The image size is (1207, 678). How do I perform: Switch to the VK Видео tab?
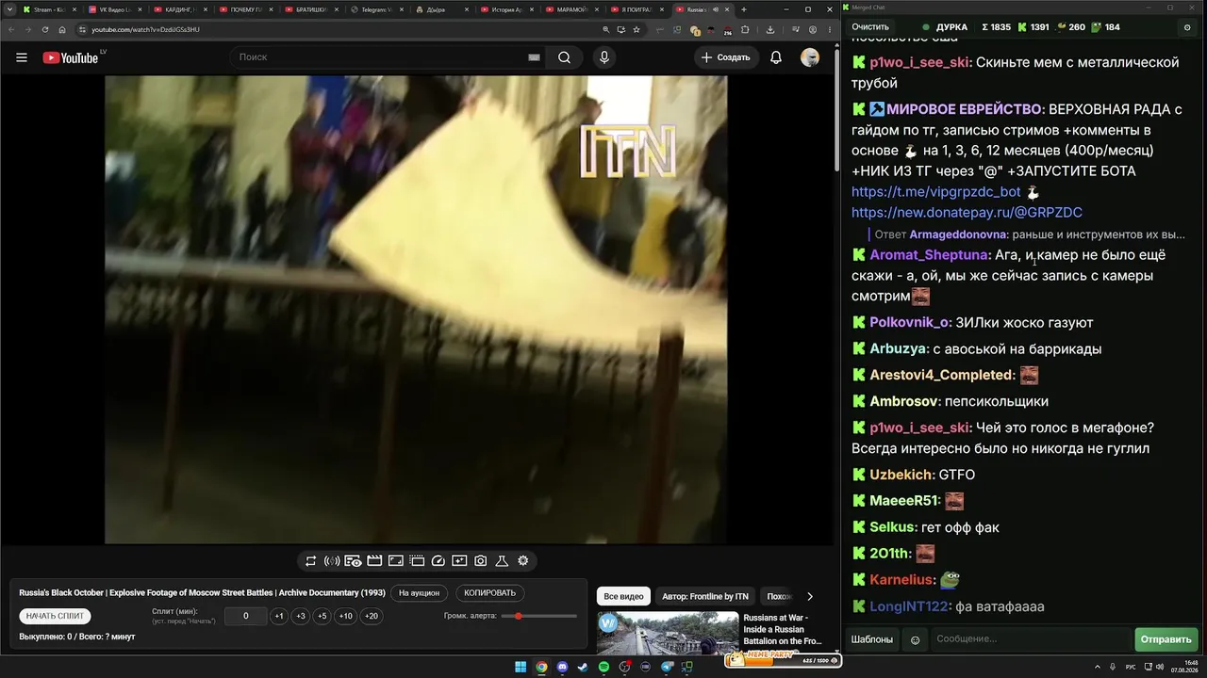click(x=114, y=9)
